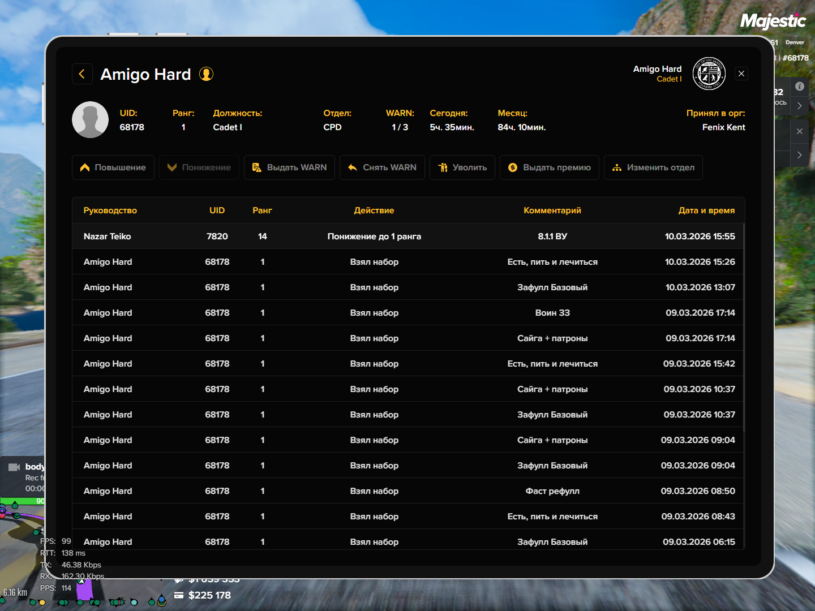Sort by the Дата и время column header

tap(706, 210)
